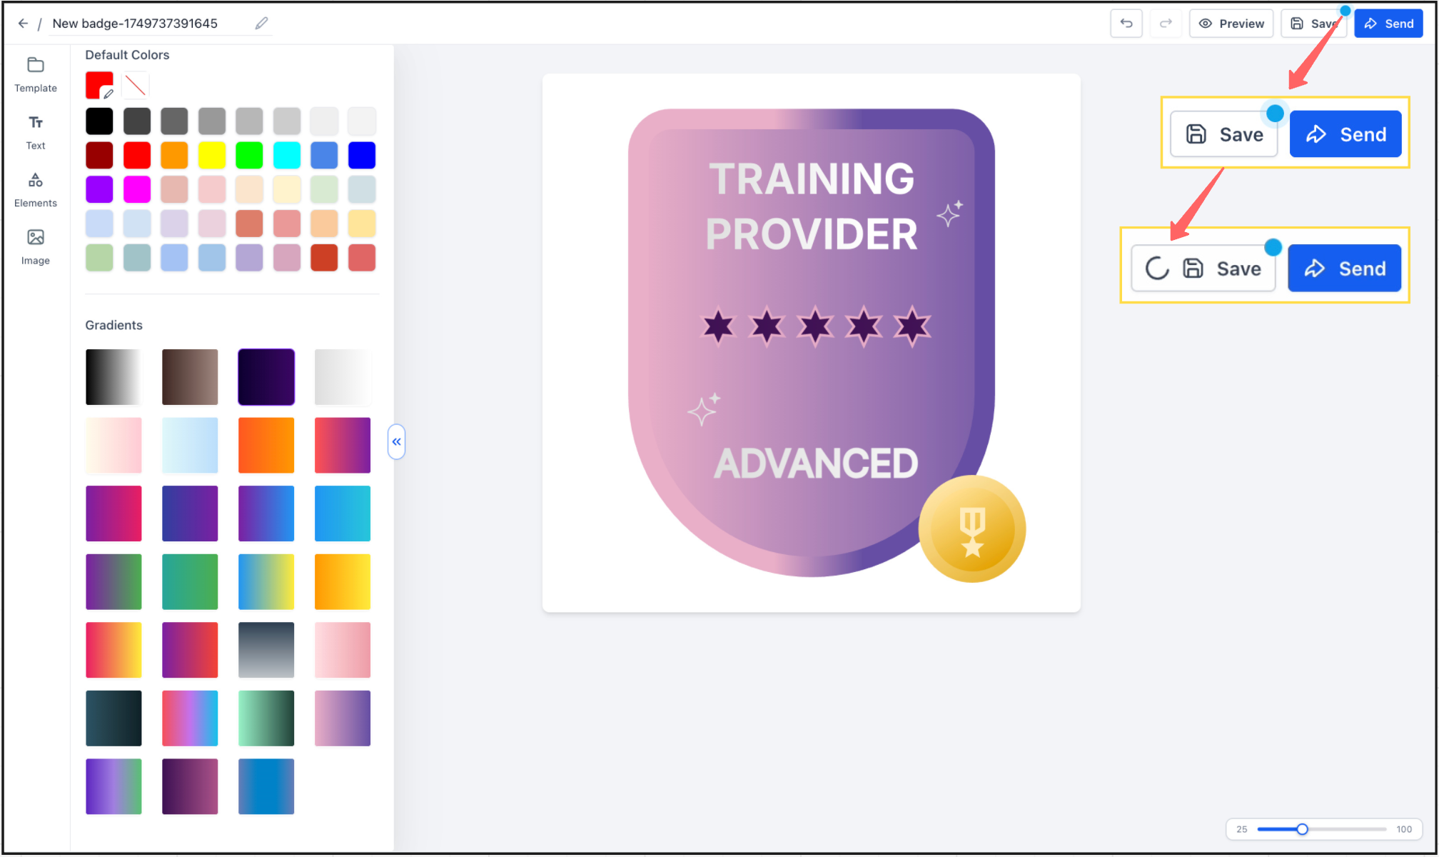The image size is (1439, 857).
Task: Apply the orange gradient swatch
Action: click(x=266, y=445)
